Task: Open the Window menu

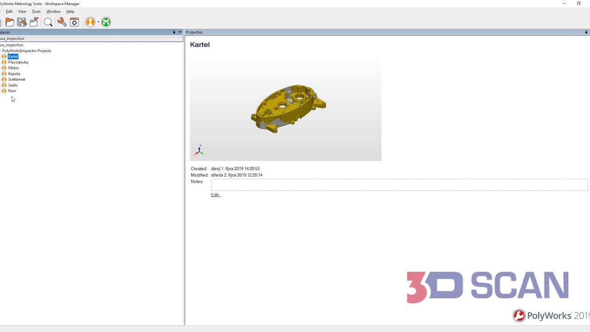Action: (x=53, y=12)
